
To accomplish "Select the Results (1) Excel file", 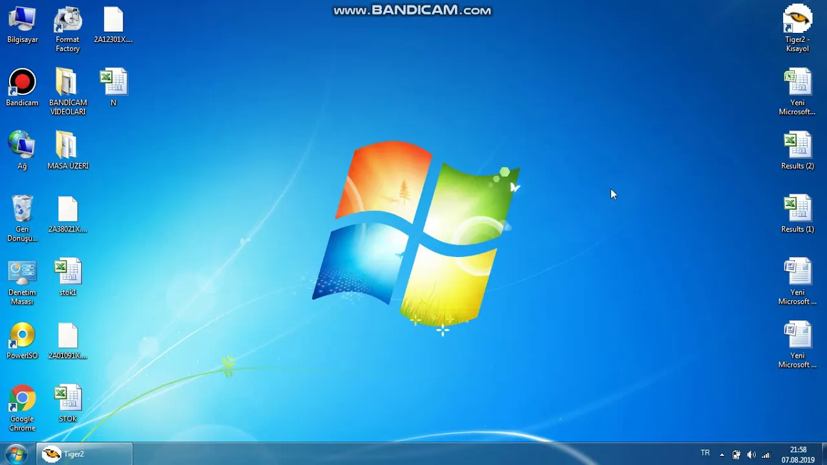I will [x=797, y=214].
